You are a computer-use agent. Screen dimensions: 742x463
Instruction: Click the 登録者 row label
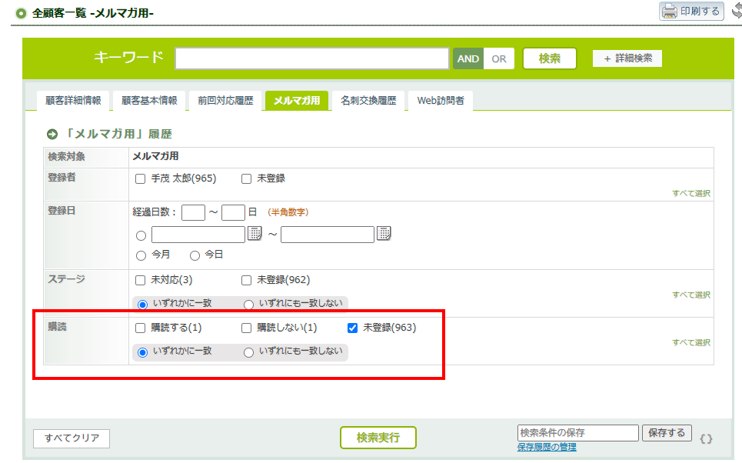coord(62,178)
